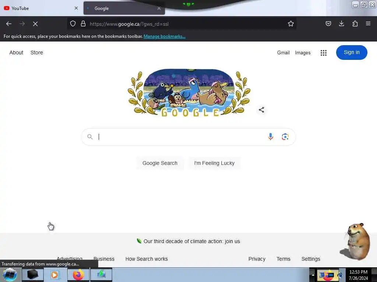Open the Google apps grid

323,53
